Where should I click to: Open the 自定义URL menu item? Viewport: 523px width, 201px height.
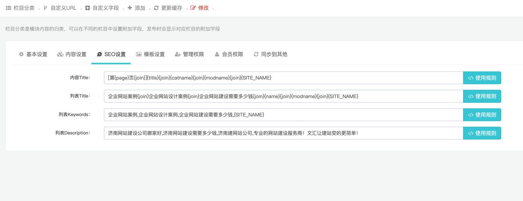60,8
